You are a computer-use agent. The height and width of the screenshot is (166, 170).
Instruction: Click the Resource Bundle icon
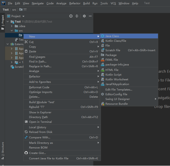coord(102,104)
